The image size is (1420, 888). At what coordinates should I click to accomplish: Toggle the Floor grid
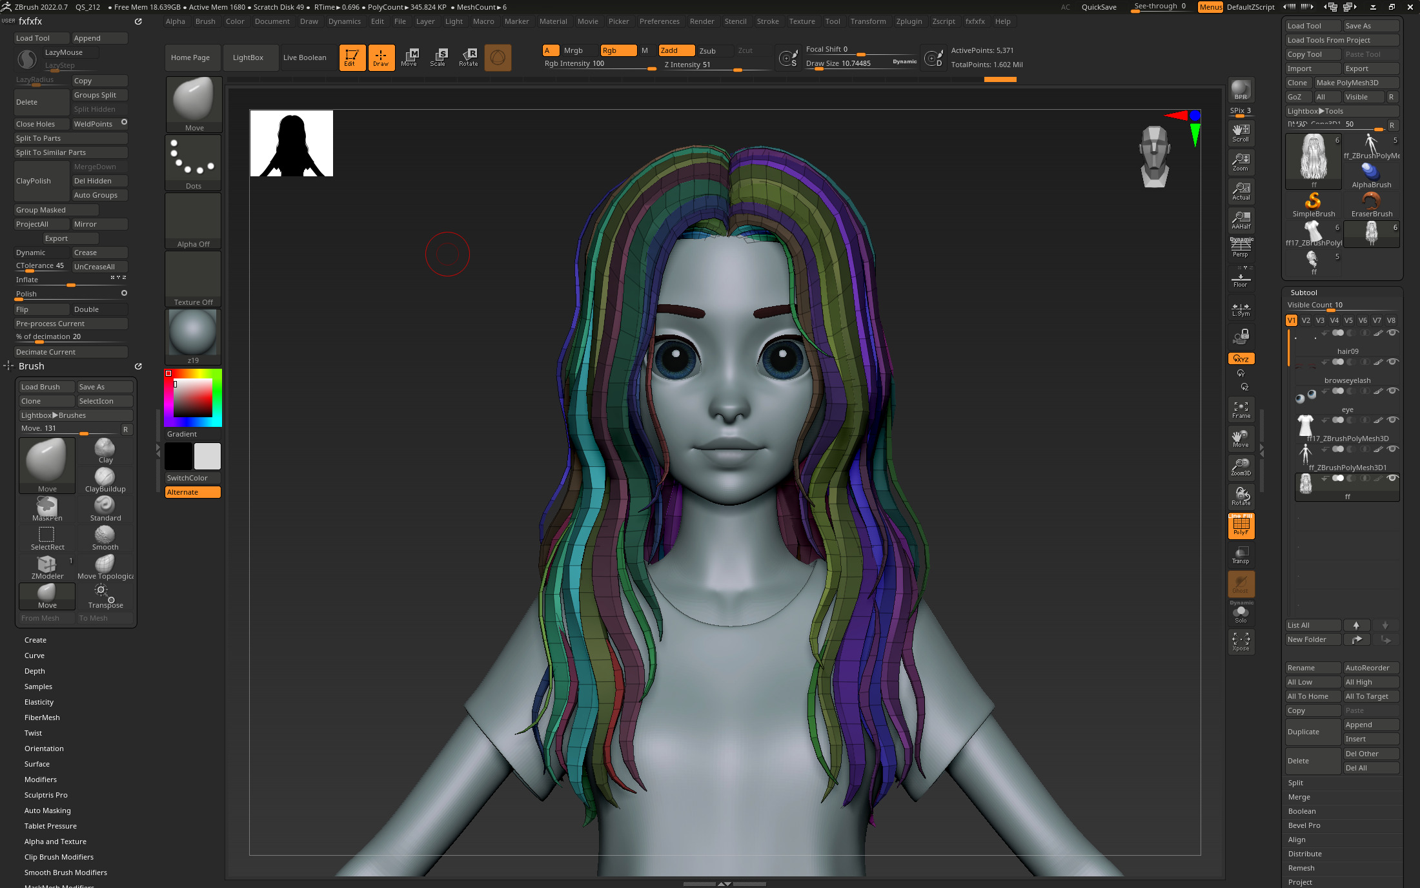click(x=1241, y=278)
